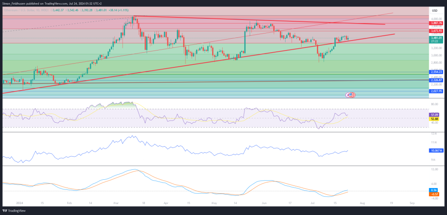Select the blue 2,554.23 price label
The width and height of the screenshot is (447, 215).
click(436, 72)
